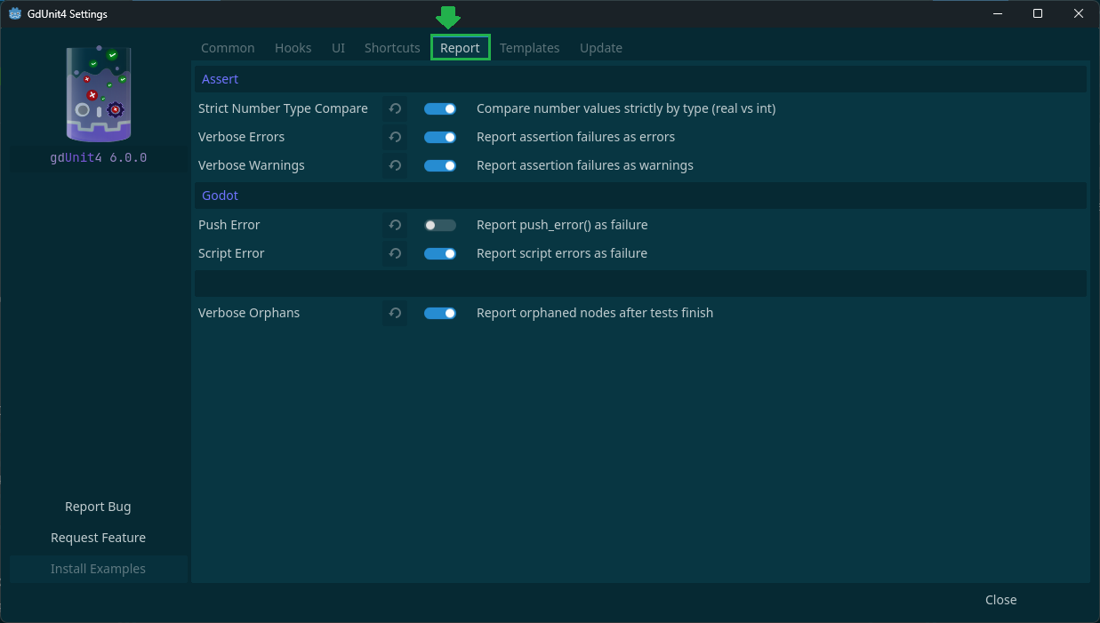Disable the Verbose Errors toggle

tap(439, 137)
